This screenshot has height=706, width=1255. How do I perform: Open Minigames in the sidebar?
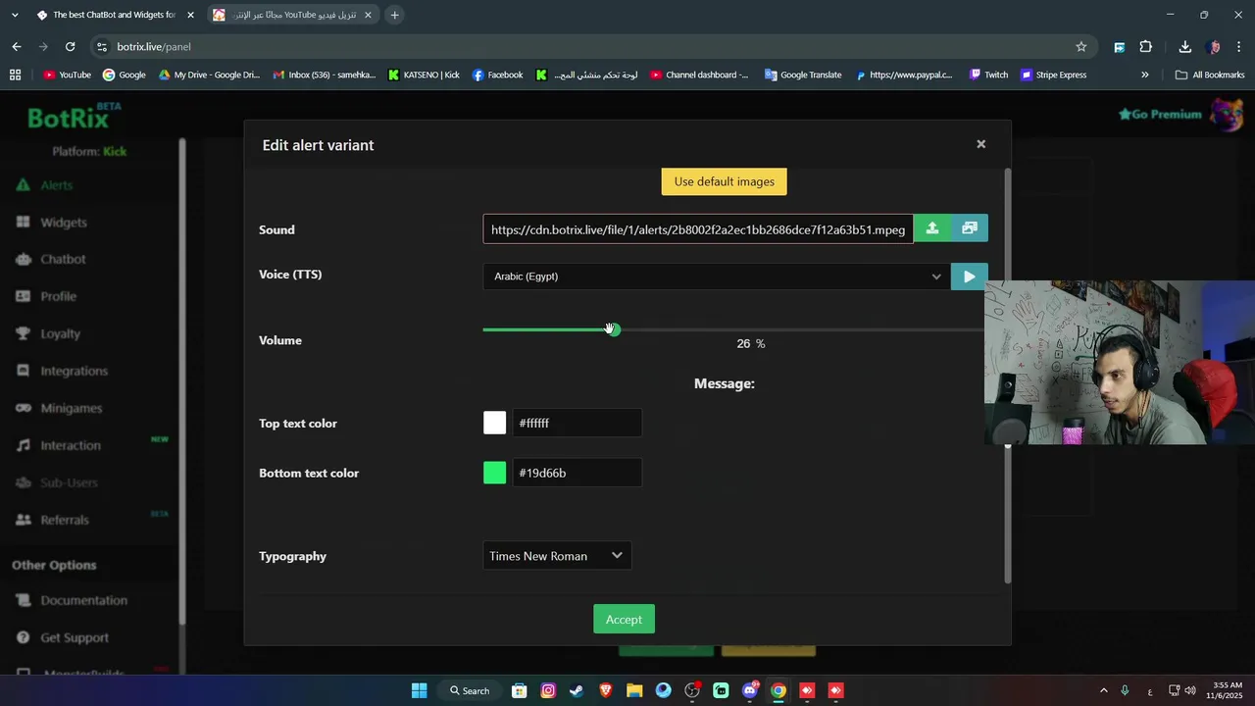coord(71,408)
